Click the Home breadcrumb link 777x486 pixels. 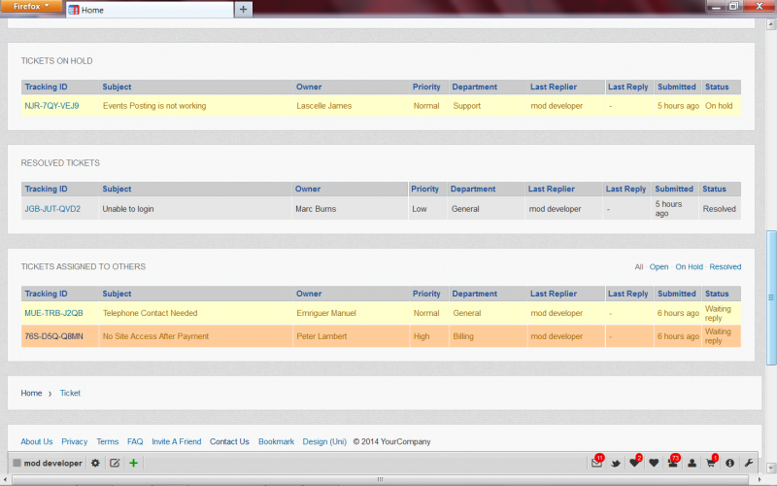(x=31, y=393)
